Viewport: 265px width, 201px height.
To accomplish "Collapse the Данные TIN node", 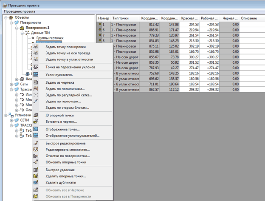I will [x=23, y=33].
